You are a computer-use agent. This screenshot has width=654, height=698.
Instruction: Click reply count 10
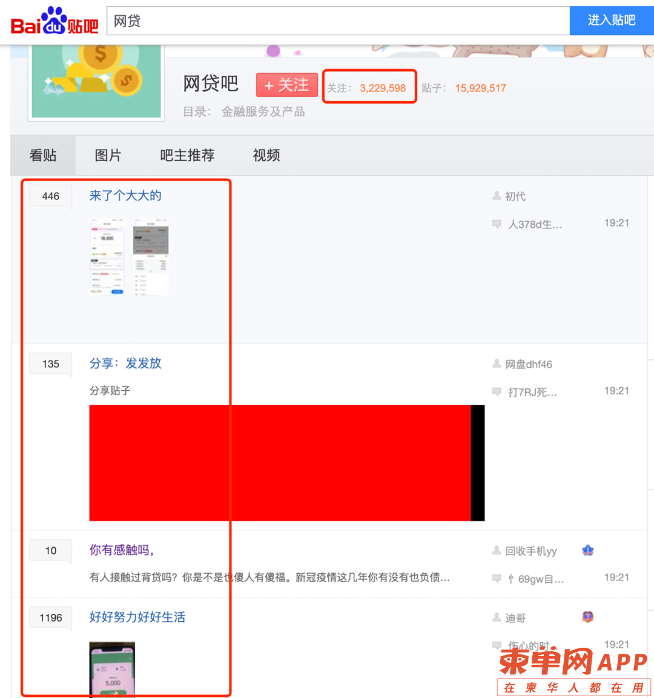51,551
